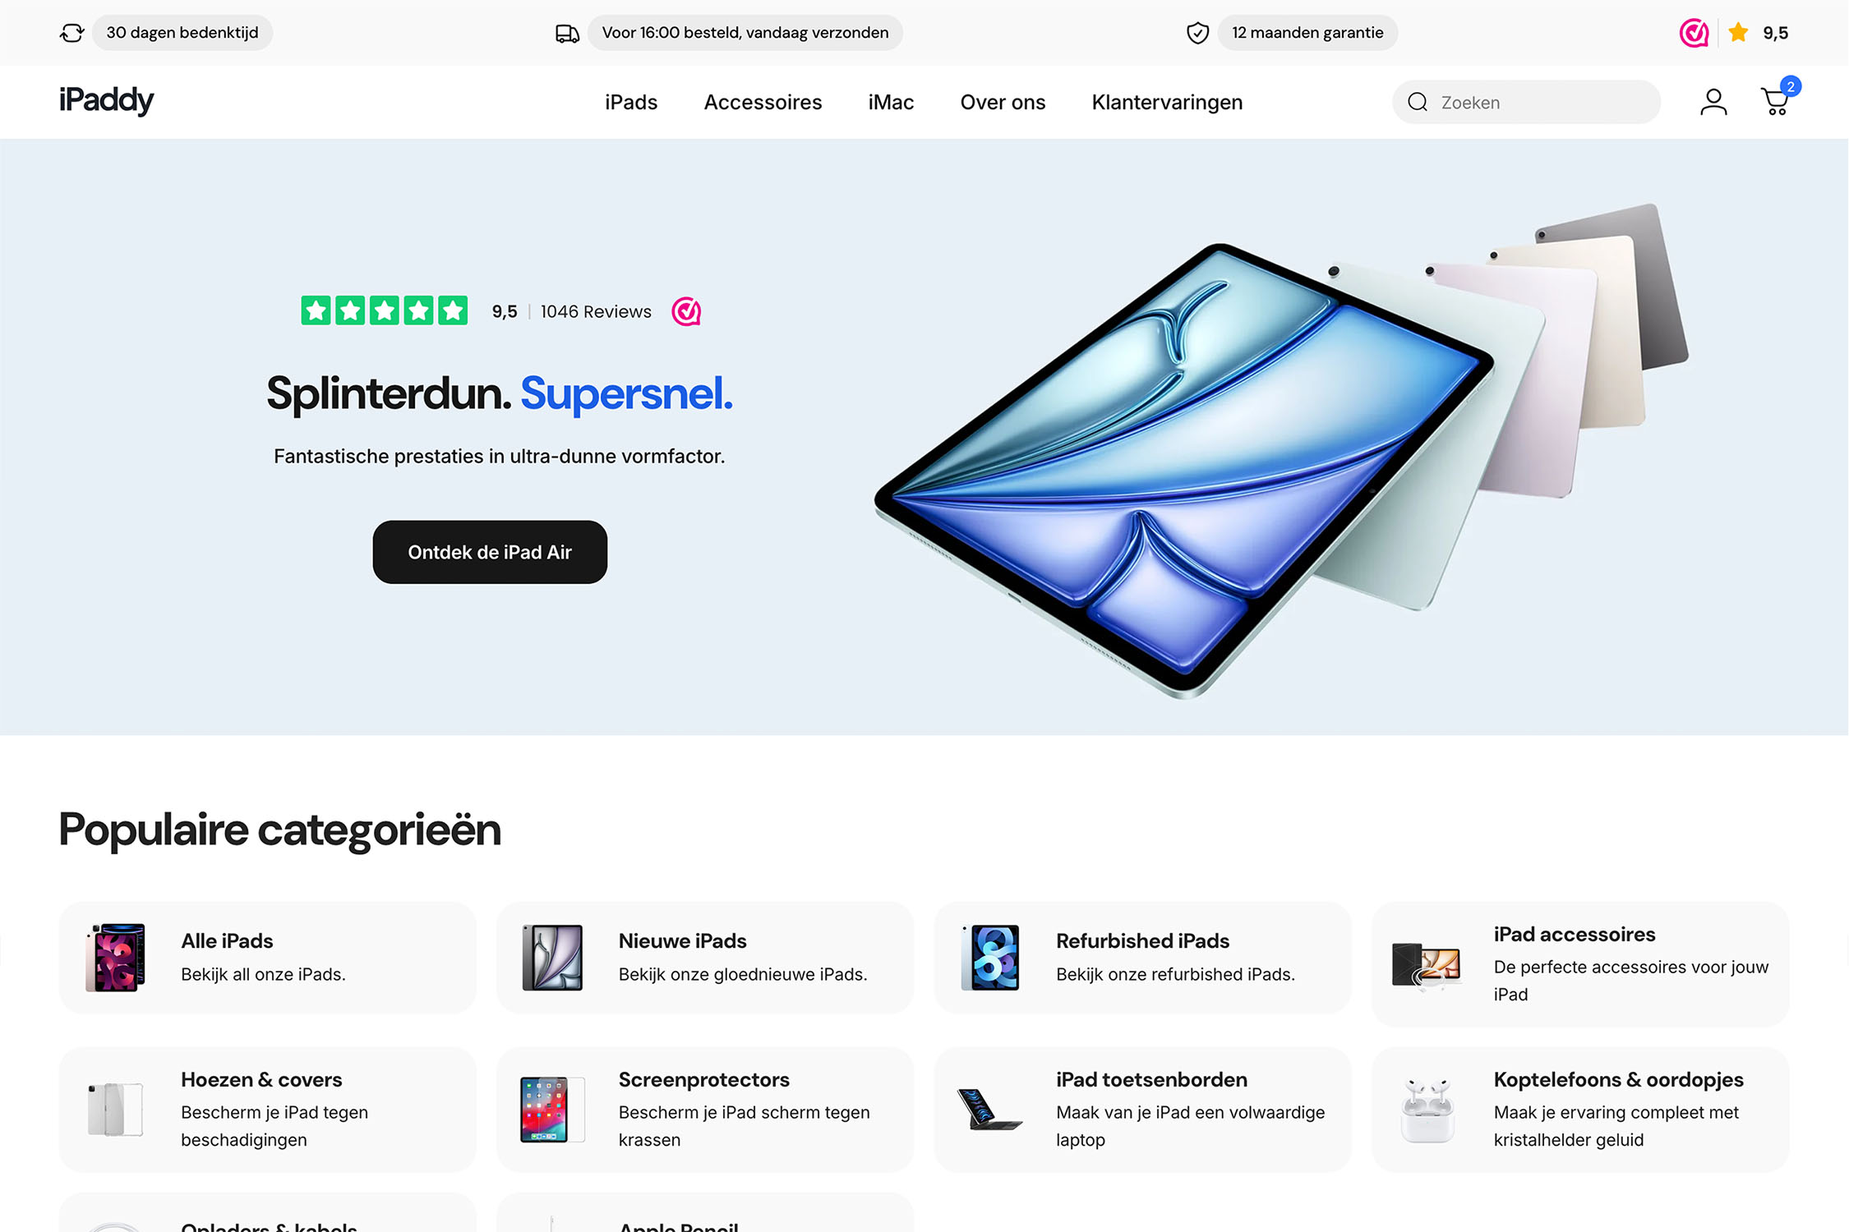Open Klantervaringen in the navigation
This screenshot has height=1232, width=1849.
1167,103
